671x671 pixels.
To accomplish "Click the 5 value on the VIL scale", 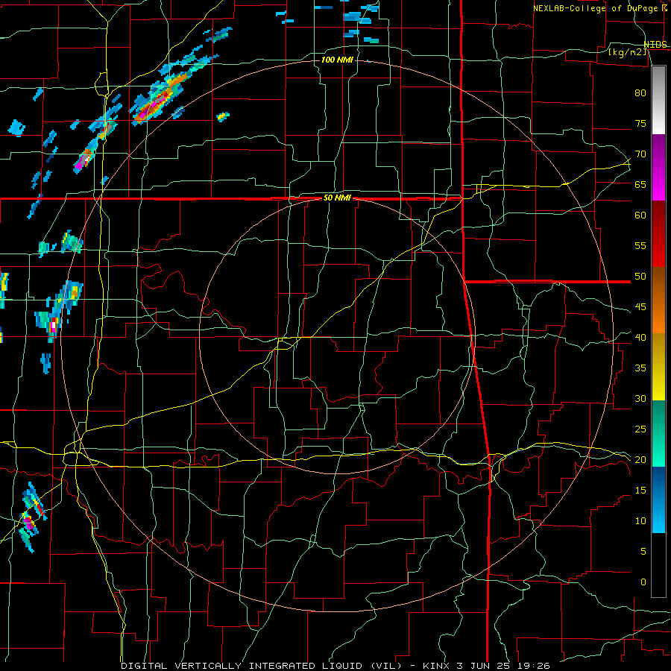I will click(x=643, y=552).
